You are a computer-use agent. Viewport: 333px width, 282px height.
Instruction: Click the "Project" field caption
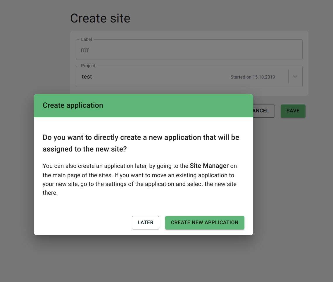[x=88, y=66]
